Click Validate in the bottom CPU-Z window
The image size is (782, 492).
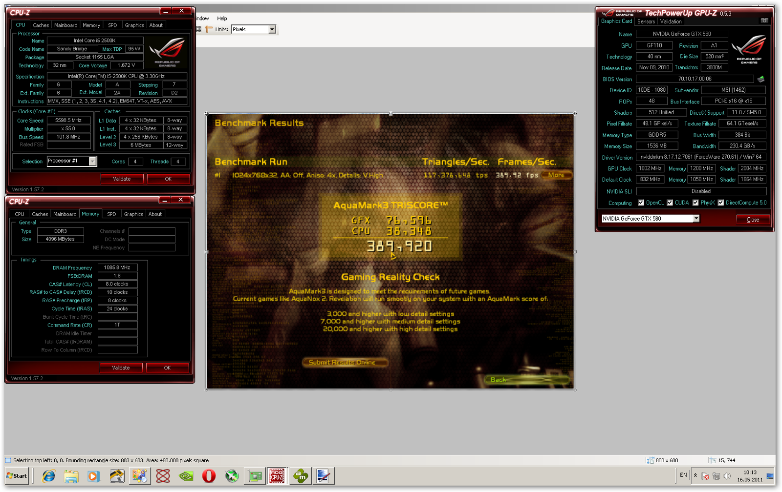point(121,368)
